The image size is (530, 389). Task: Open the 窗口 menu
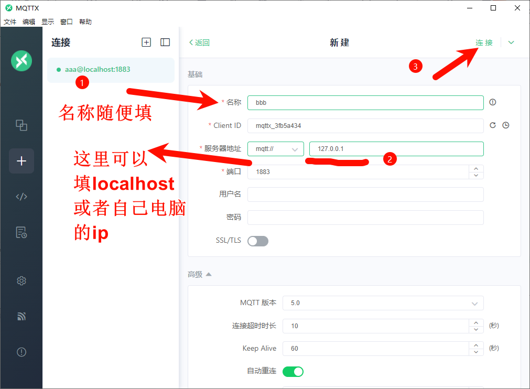click(x=67, y=21)
